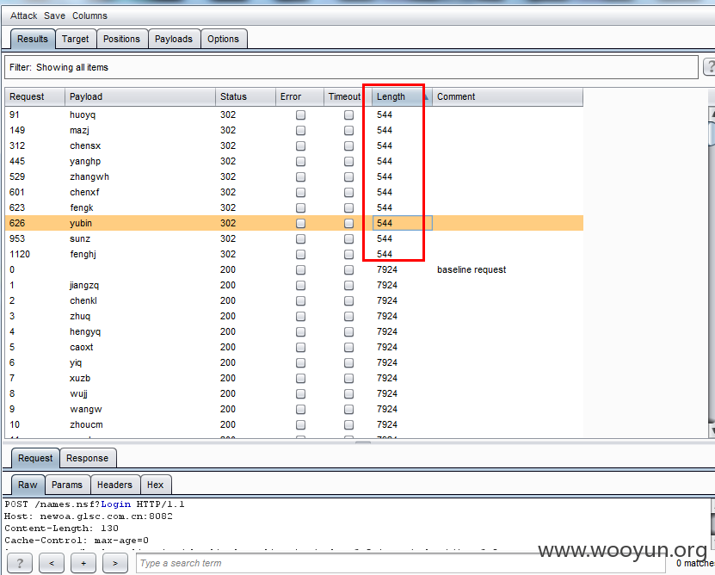The image size is (715, 575).
Task: Go to previous search match
Action: point(52,563)
